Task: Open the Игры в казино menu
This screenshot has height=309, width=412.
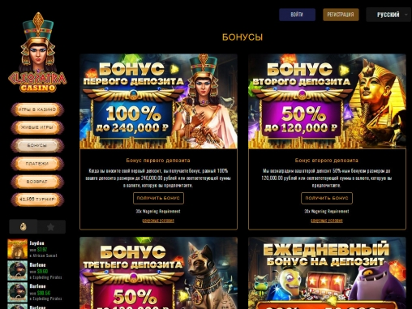Action: tap(37, 109)
